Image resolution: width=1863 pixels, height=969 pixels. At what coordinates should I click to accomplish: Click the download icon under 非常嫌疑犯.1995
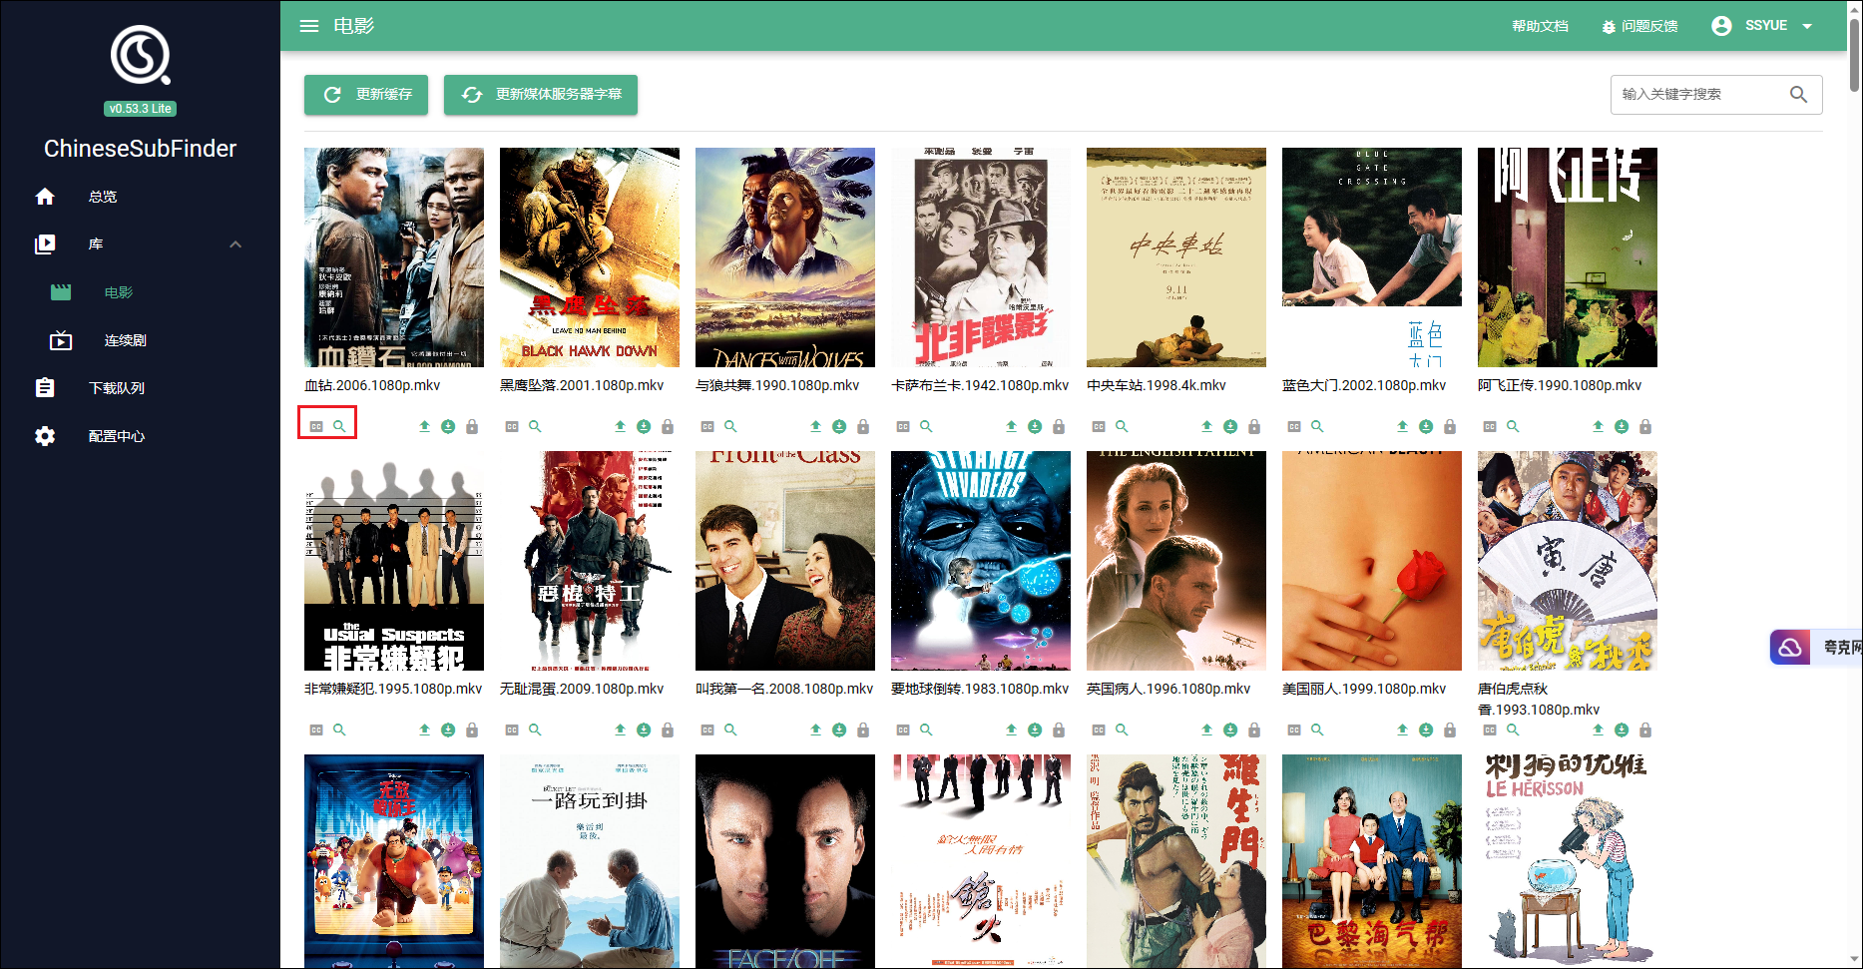point(448,729)
